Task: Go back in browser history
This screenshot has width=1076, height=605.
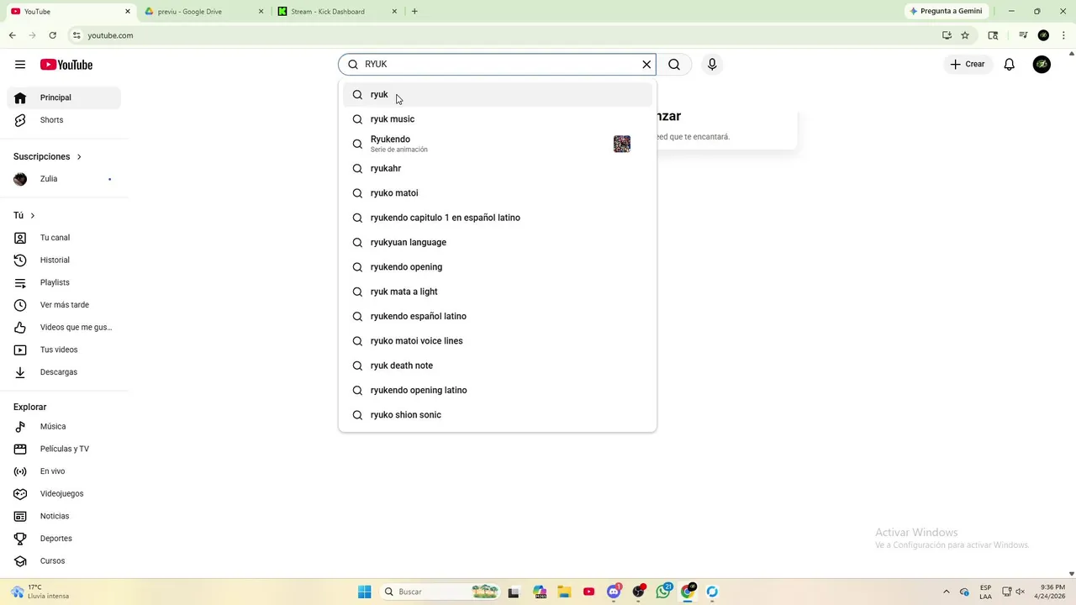Action: click(13, 35)
